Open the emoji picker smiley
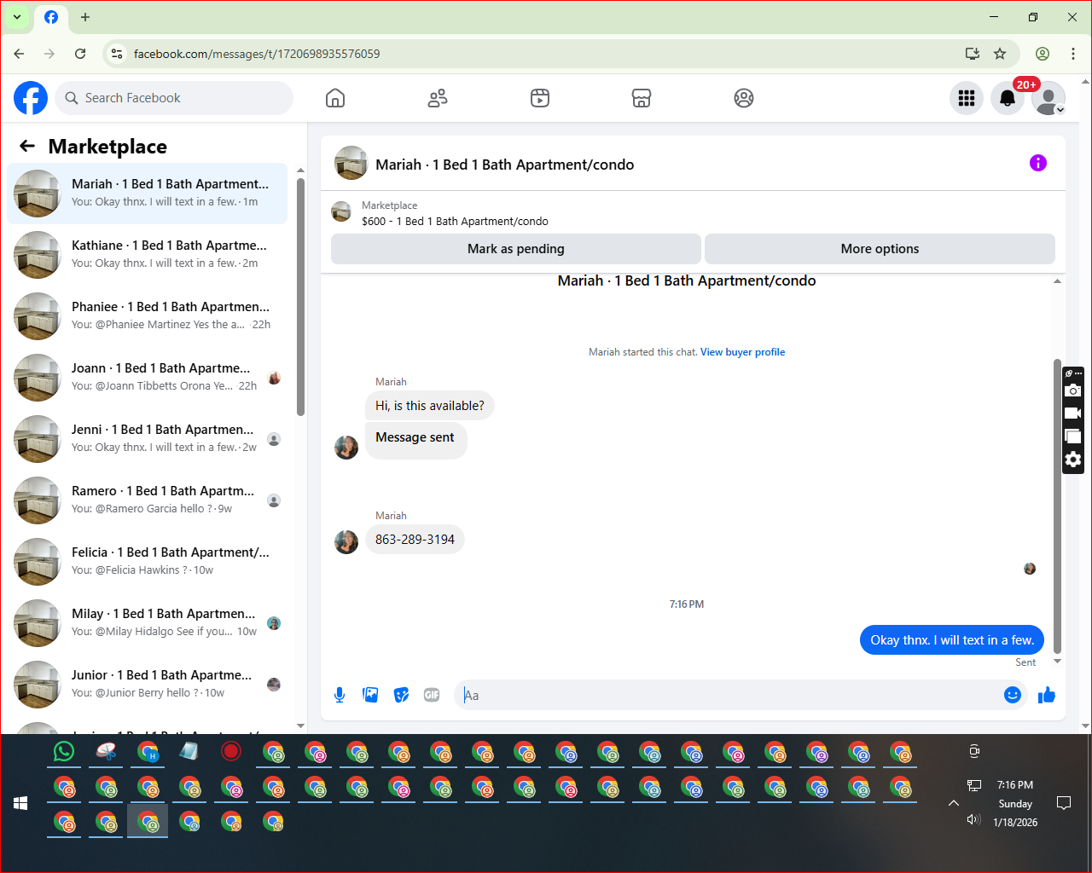The width and height of the screenshot is (1092, 873). pos(1013,695)
